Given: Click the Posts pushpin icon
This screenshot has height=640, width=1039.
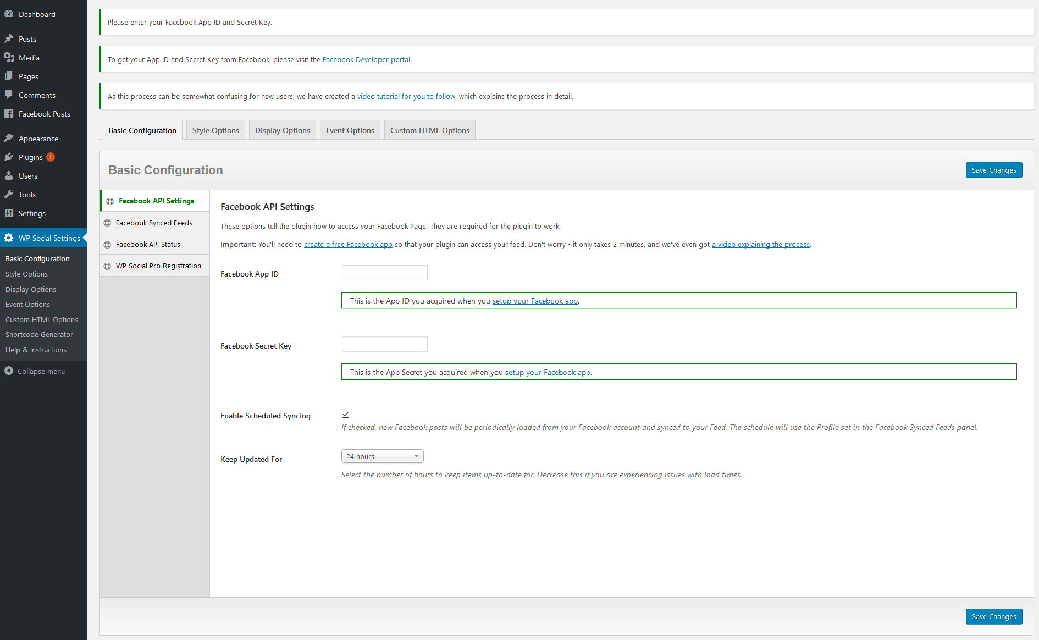Looking at the screenshot, I should (9, 39).
